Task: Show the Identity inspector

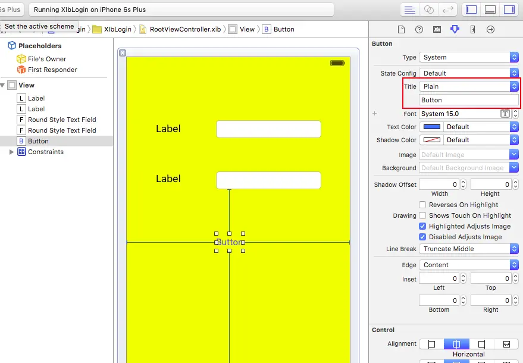Action: [437, 29]
